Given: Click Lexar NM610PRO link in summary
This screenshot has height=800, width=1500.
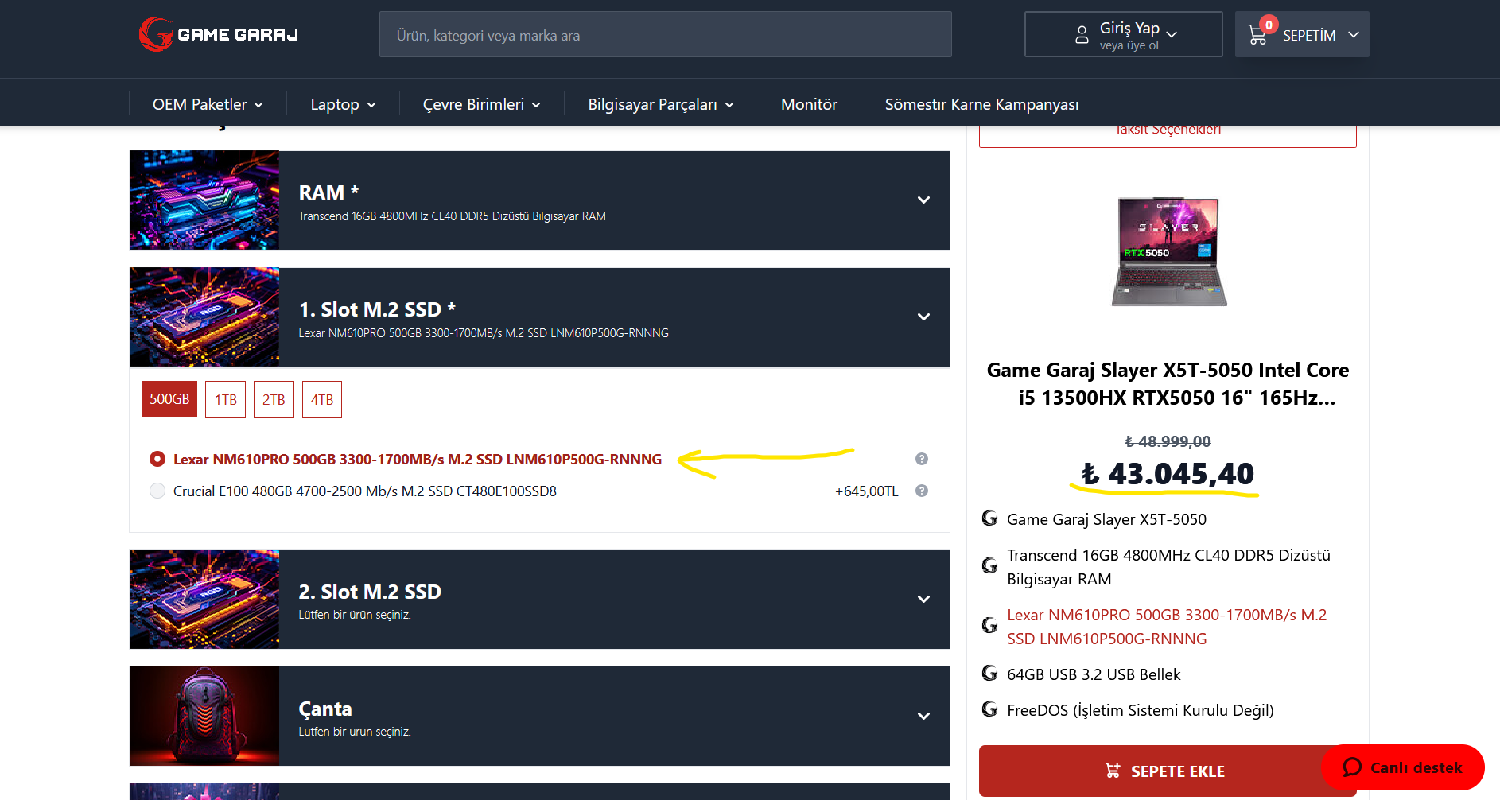Looking at the screenshot, I should click(x=1167, y=627).
